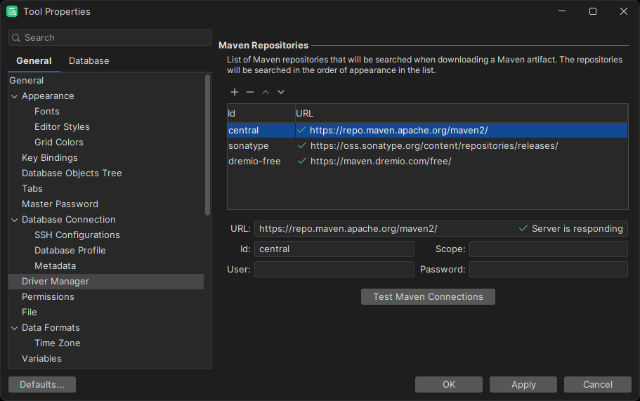640x401 pixels.
Task: Click the Test Maven Connections button
Action: click(428, 297)
